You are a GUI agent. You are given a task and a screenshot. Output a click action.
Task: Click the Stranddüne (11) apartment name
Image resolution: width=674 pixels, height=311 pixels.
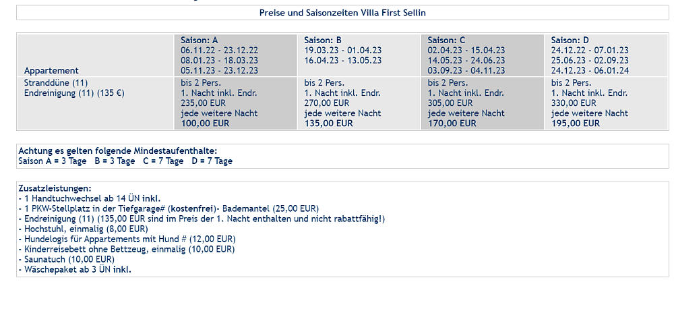click(x=56, y=82)
